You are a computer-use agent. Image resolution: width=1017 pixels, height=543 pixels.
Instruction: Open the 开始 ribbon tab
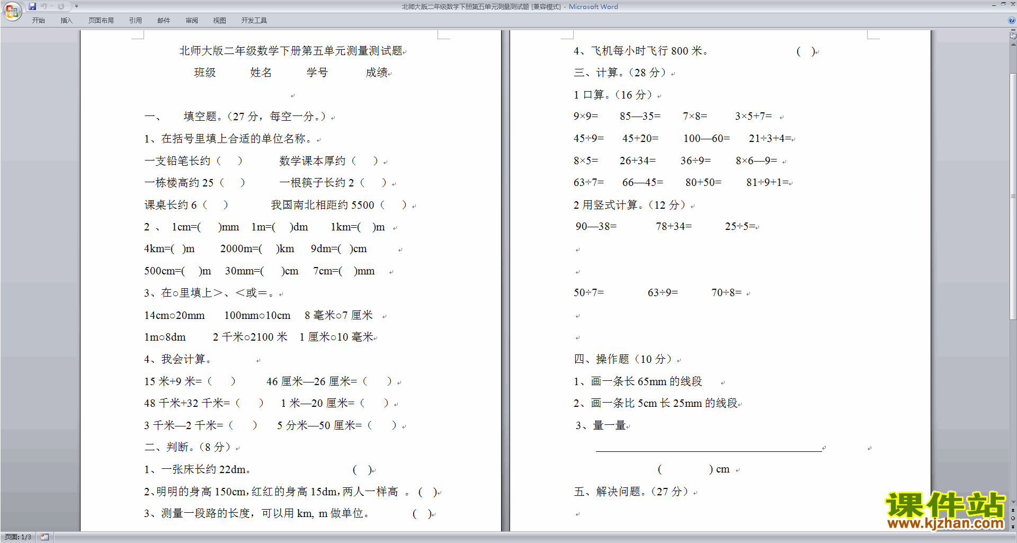click(x=39, y=21)
